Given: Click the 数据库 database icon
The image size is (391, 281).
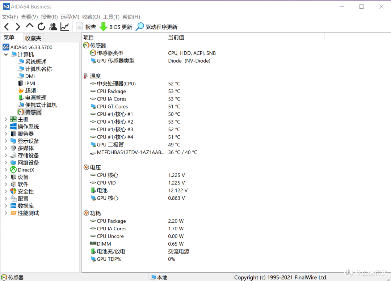Looking at the screenshot, I should pyautogui.click(x=13, y=206).
